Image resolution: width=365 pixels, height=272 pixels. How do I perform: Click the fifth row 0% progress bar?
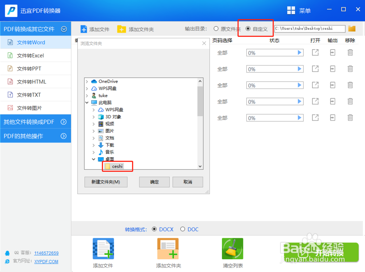tap(275, 118)
